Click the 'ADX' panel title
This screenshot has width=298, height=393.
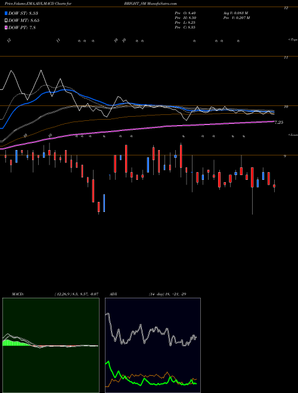[x=113, y=294]
